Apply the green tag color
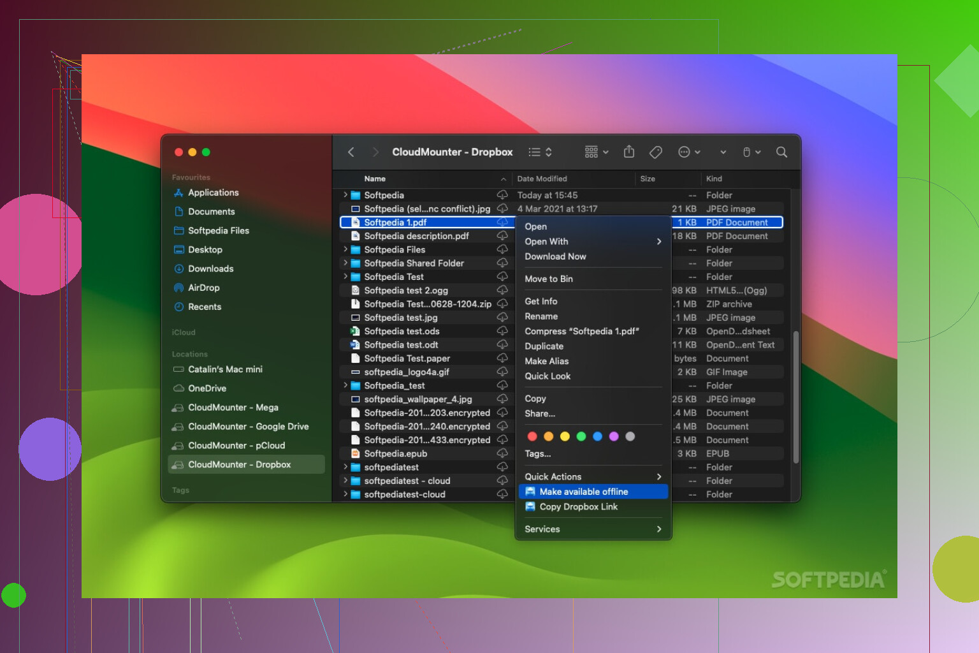Screen dimensions: 979x653 click(x=581, y=437)
